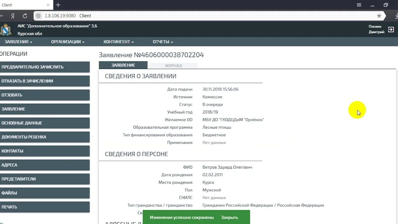Click the "Изменения успешно сохранены" notification text
Image resolution: width=398 pixels, height=224 pixels.
pos(182,217)
